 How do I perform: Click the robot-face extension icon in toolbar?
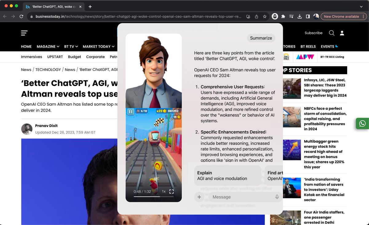[x=275, y=17]
